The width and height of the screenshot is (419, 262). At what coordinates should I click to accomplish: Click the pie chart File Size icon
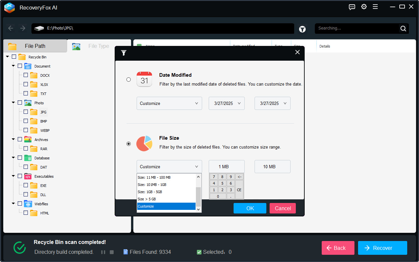pyautogui.click(x=144, y=143)
